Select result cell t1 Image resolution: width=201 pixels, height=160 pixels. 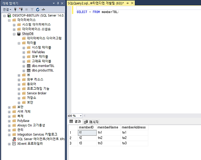tap(87, 133)
